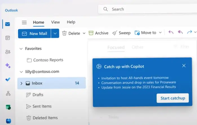Collapse the lilly@contoso.com account
The image size is (197, 125).
coord(21,72)
